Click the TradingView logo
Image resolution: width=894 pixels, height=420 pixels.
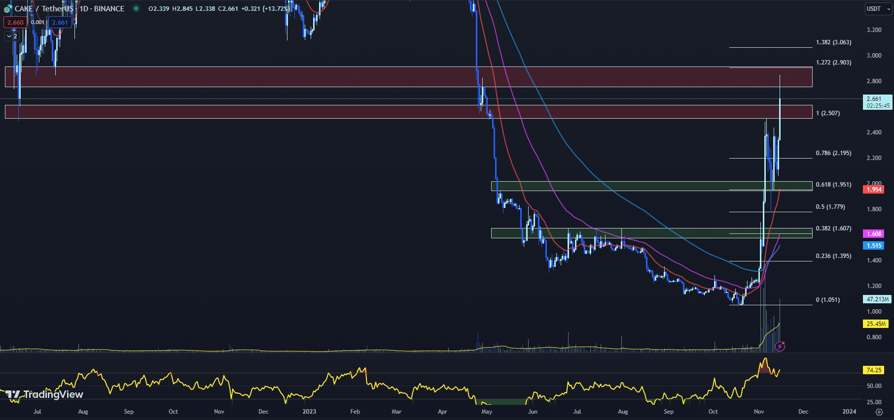(44, 394)
